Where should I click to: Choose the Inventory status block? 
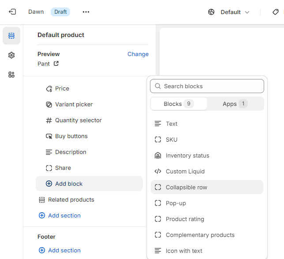187,155
